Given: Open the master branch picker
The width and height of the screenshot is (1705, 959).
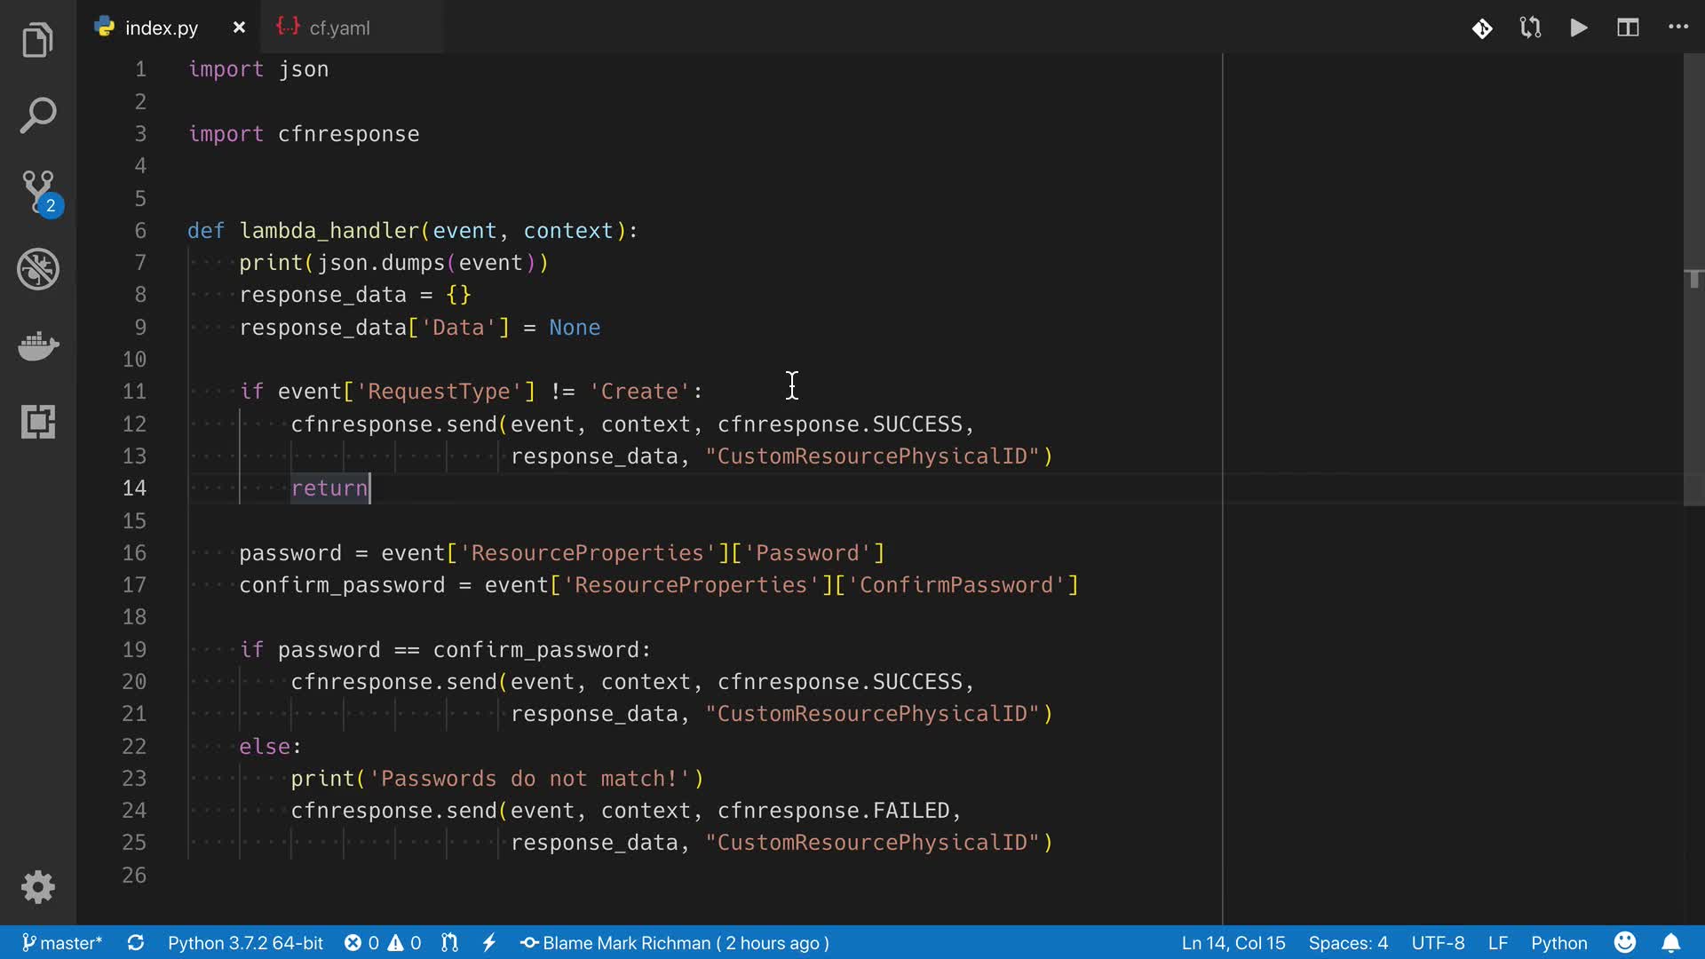Looking at the screenshot, I should click(62, 943).
